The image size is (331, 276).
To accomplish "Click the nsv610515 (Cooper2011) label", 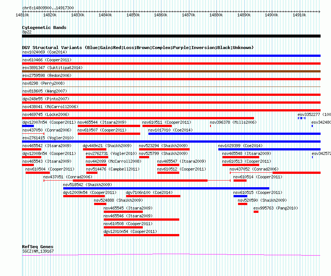I will (x=258, y=192).
